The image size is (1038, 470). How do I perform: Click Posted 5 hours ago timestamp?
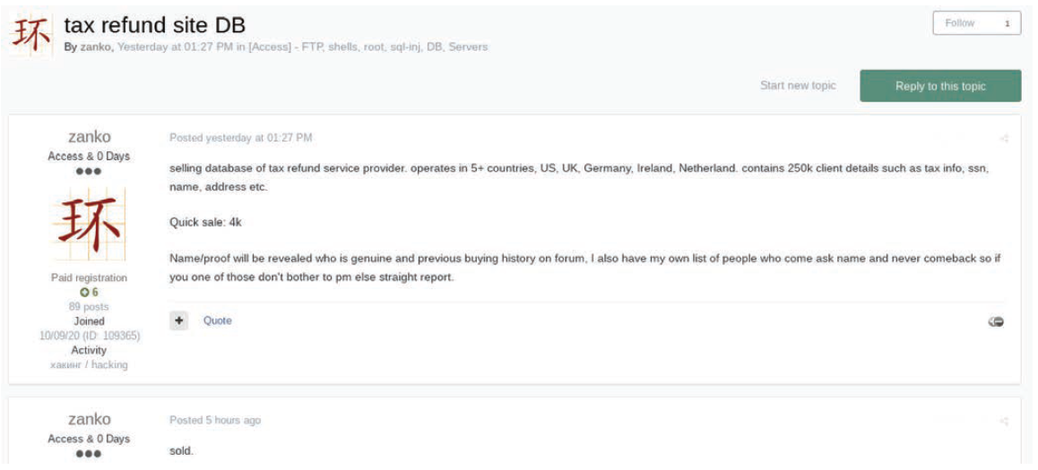(x=215, y=421)
